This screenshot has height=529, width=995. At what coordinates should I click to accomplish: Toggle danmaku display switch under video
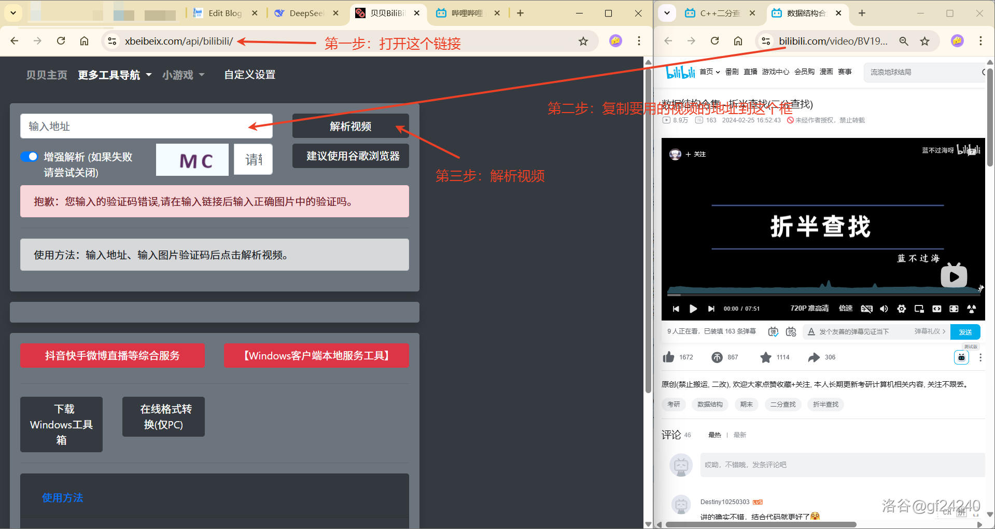coord(773,331)
